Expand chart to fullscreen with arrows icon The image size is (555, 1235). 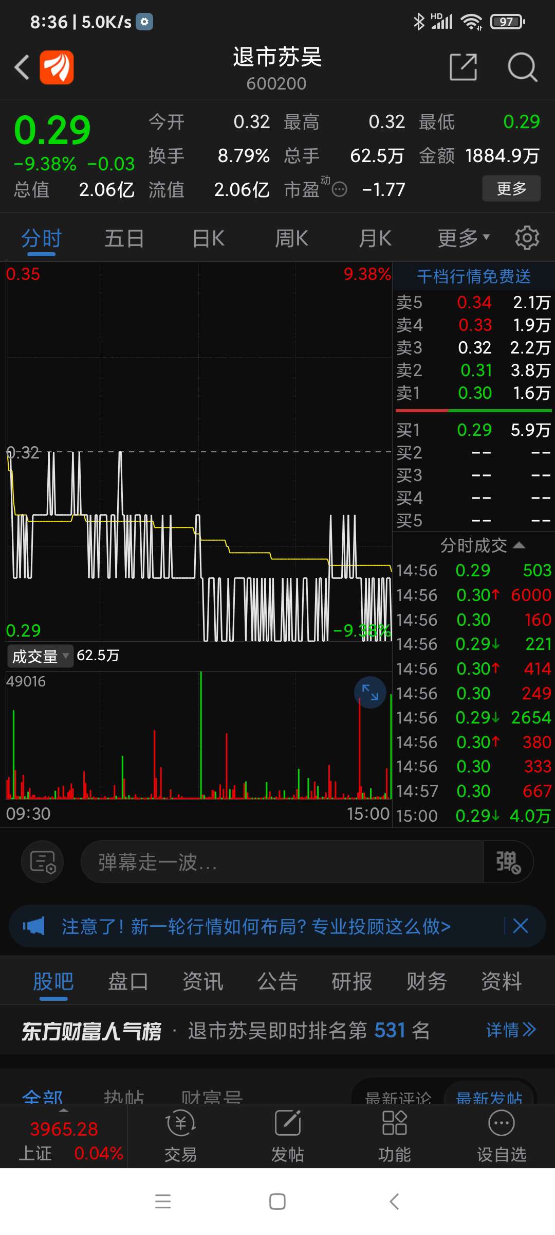tap(370, 693)
